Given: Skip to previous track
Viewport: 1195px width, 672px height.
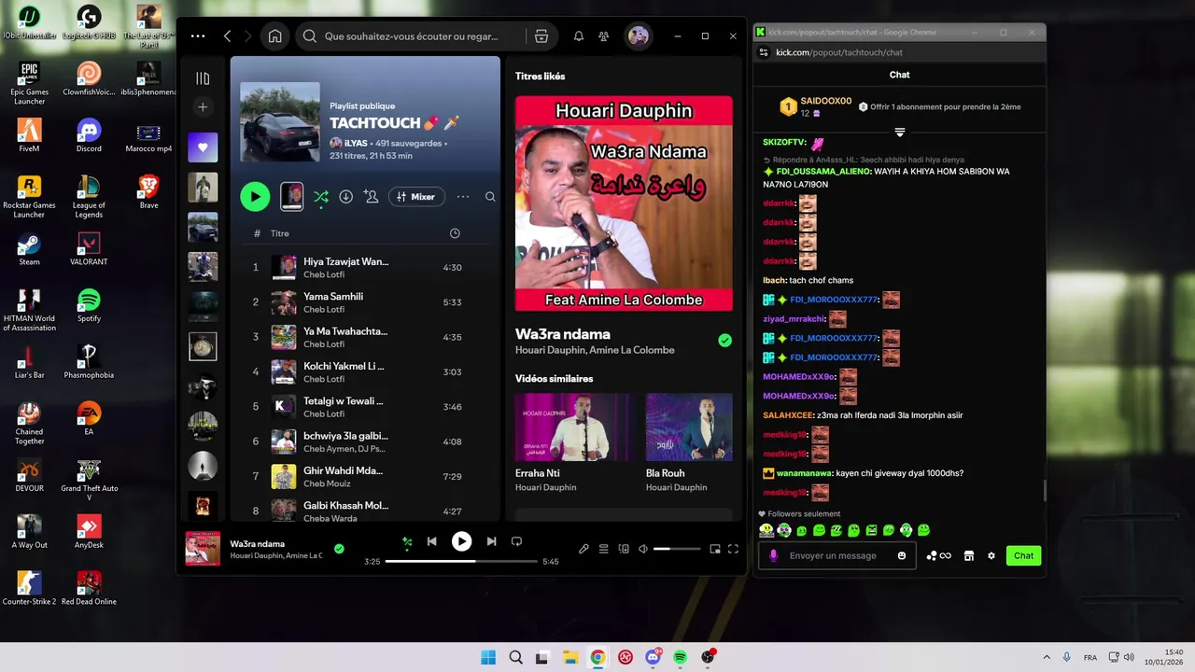Looking at the screenshot, I should (x=431, y=541).
